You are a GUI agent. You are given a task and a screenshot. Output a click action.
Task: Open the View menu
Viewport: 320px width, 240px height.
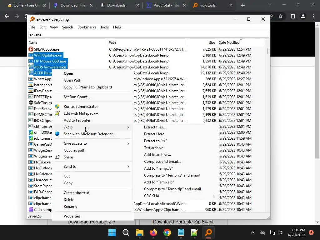(x=54, y=27)
